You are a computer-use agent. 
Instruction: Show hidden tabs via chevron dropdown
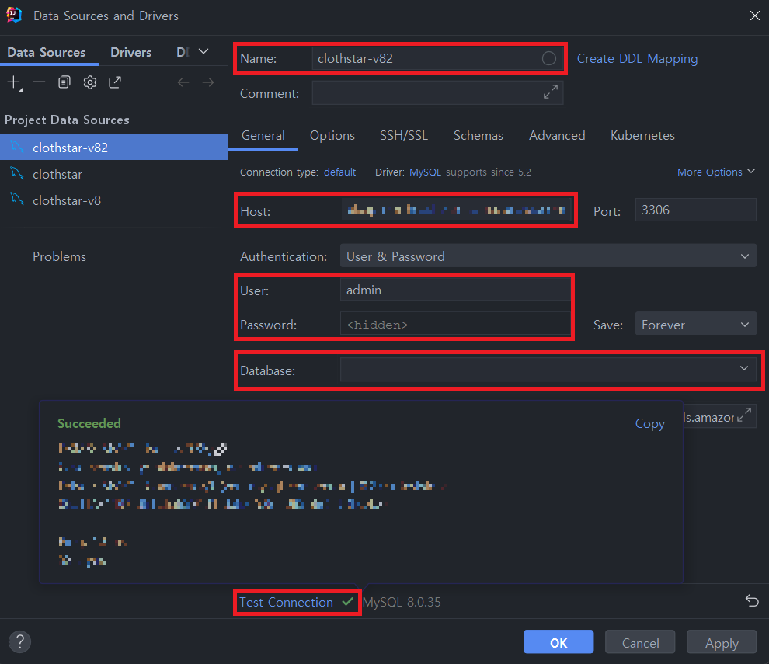point(204,51)
